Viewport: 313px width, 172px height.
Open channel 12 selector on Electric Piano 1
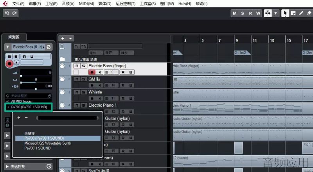[111, 111]
